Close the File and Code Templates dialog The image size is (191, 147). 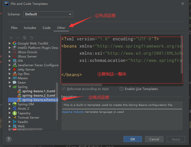(x=183, y=4)
